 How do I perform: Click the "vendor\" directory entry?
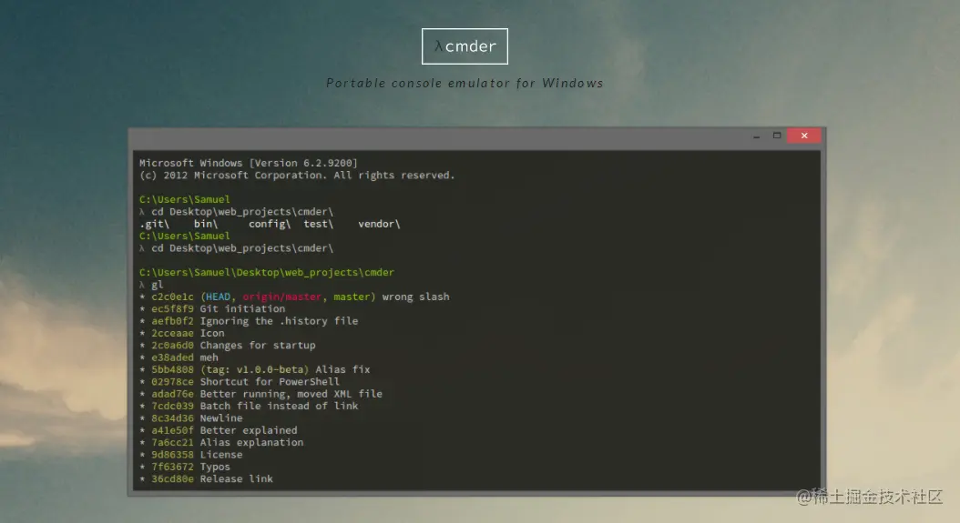click(379, 224)
